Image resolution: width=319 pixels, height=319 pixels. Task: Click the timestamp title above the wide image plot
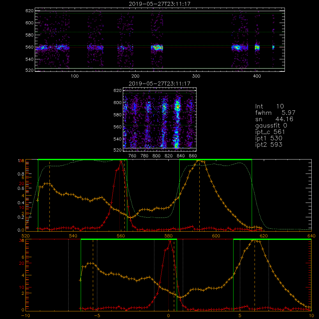159,4
